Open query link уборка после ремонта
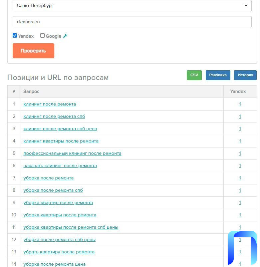This screenshot has height=267, width=260. [49, 178]
